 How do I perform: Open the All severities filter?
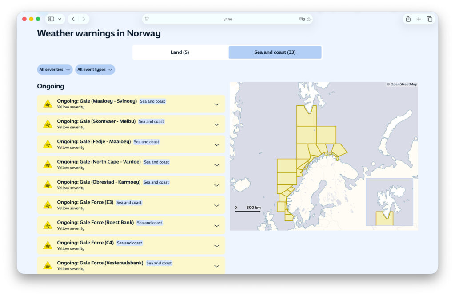pyautogui.click(x=54, y=69)
